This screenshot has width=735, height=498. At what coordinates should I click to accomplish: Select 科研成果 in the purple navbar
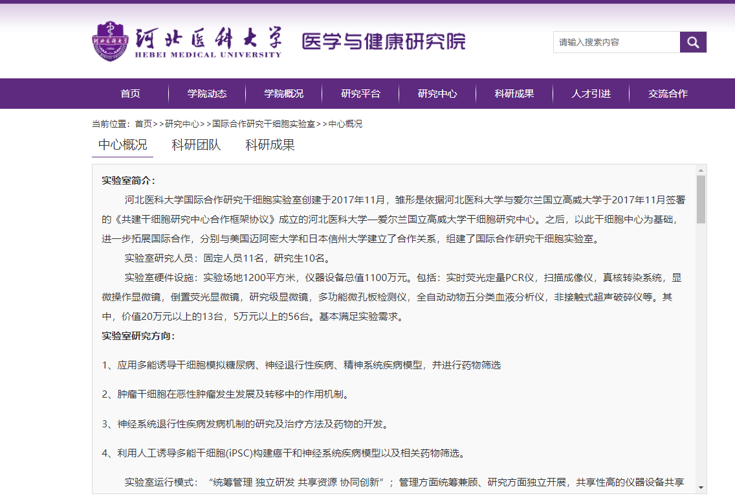pyautogui.click(x=514, y=94)
